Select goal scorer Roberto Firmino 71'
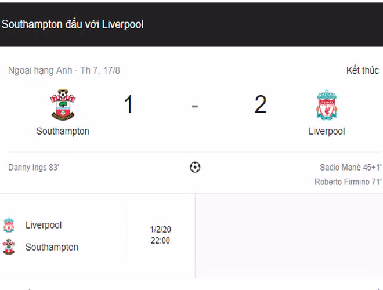 pyautogui.click(x=348, y=182)
